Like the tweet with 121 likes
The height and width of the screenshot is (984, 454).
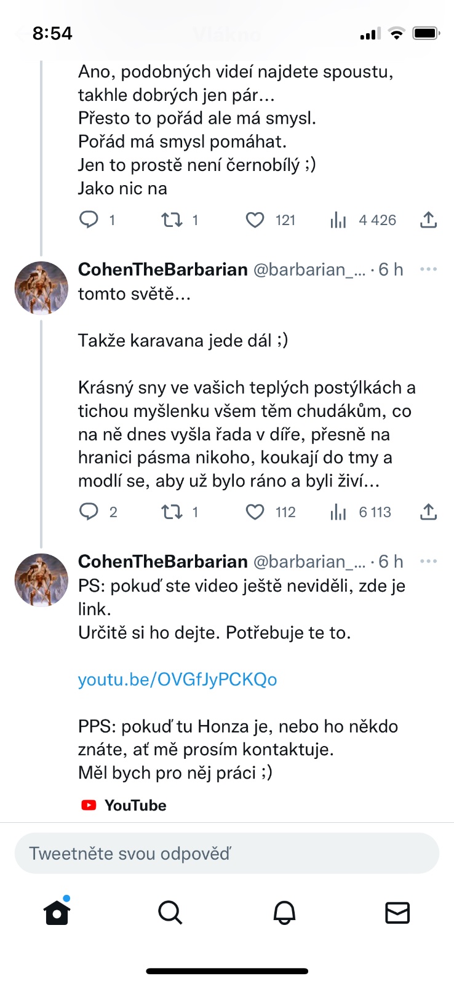point(255,220)
